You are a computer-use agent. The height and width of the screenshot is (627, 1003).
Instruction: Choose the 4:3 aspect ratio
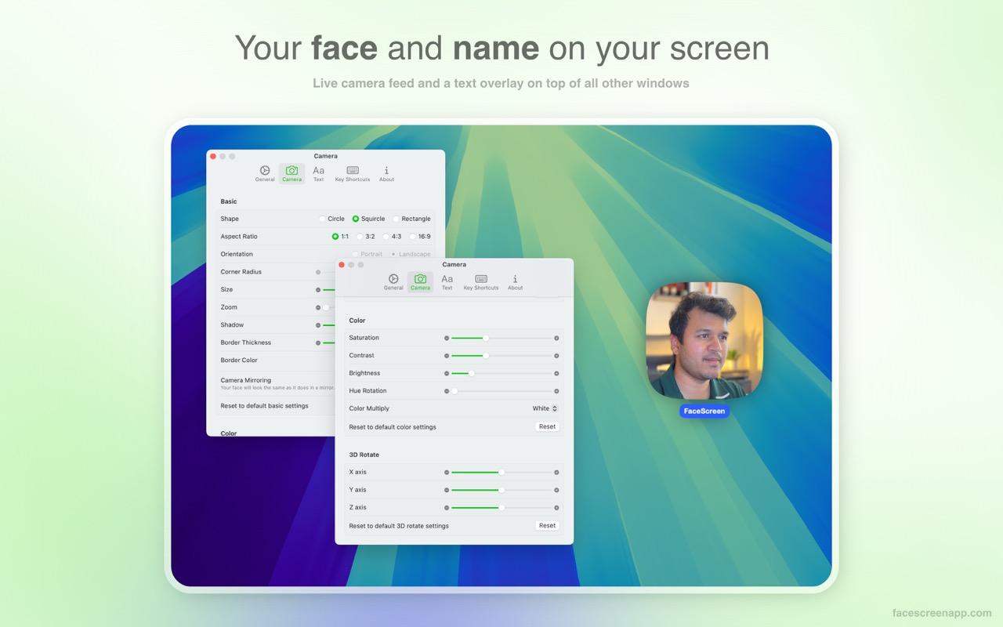click(386, 236)
